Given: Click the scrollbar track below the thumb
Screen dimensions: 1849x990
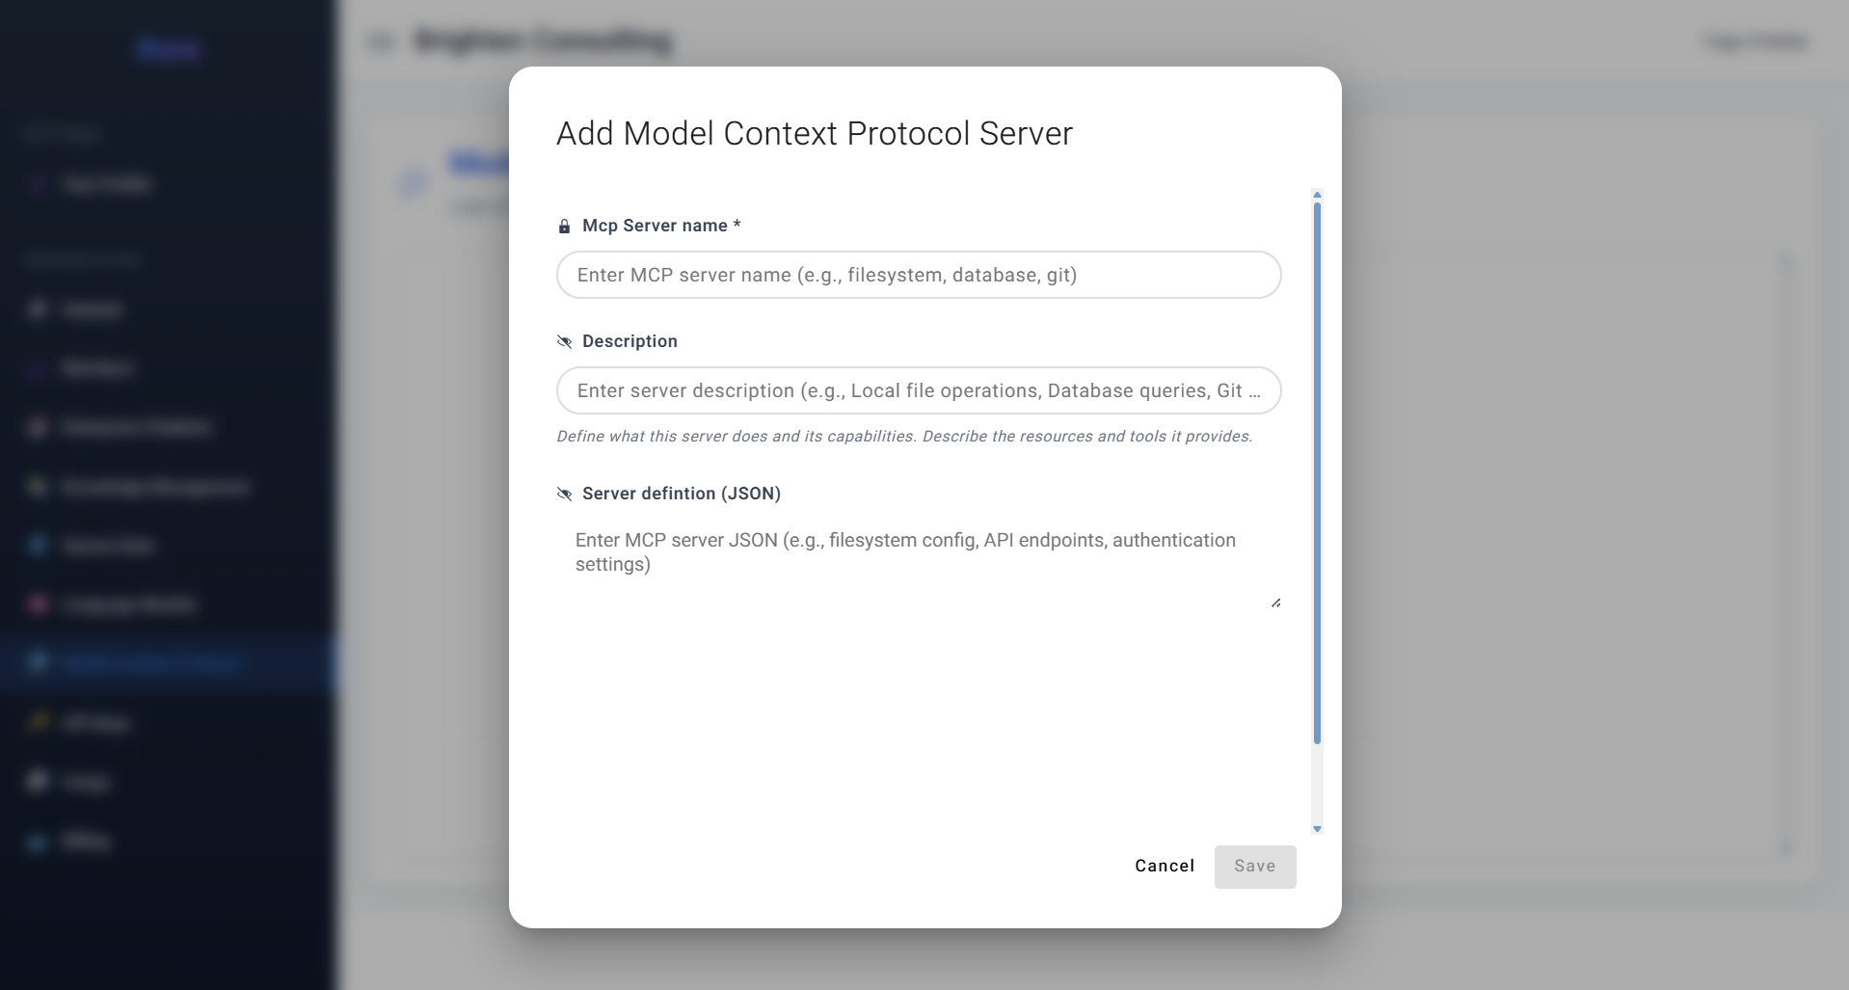Looking at the screenshot, I should pos(1317,783).
